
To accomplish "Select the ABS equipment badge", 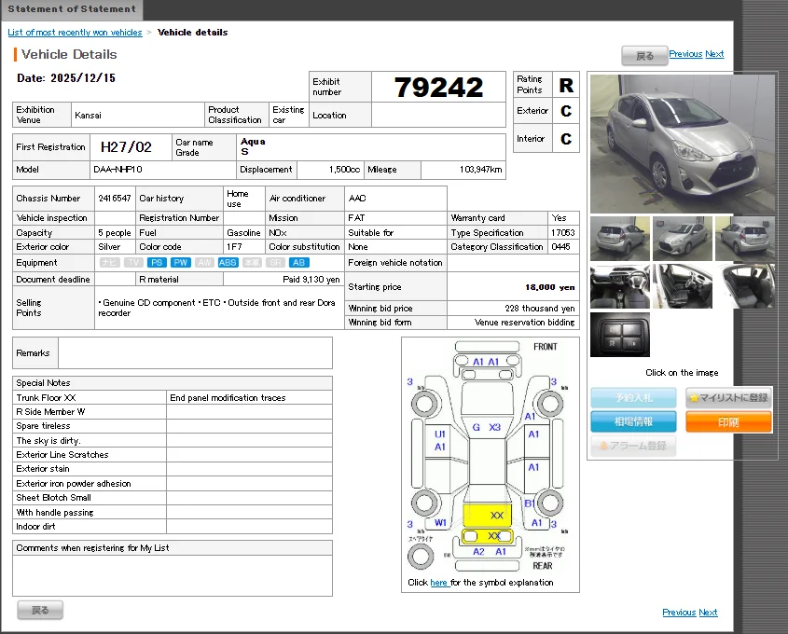I will coord(228,262).
